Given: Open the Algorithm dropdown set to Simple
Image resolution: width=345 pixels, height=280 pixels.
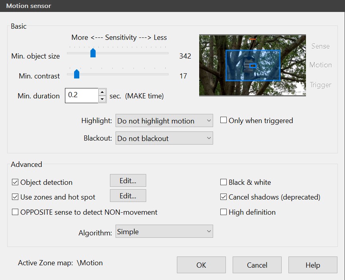Looking at the screenshot, I should point(164,231).
